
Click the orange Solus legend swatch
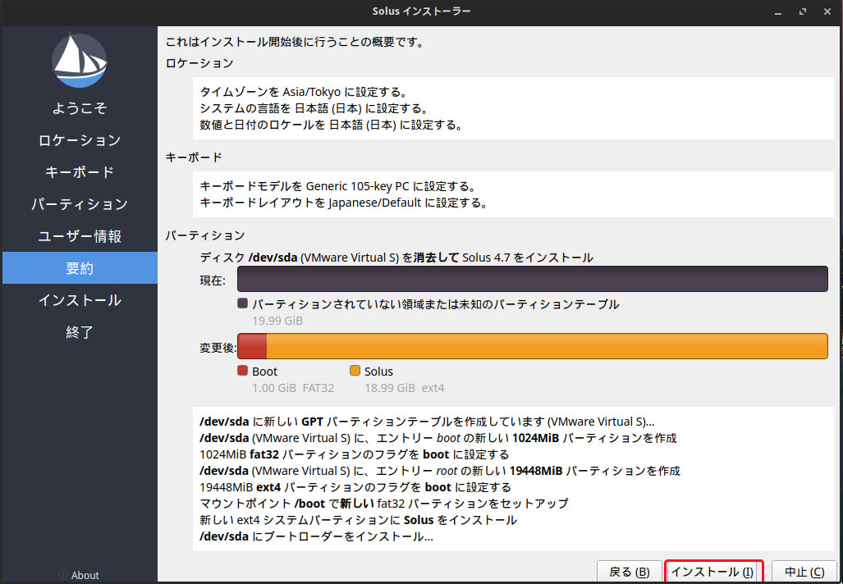(x=355, y=371)
